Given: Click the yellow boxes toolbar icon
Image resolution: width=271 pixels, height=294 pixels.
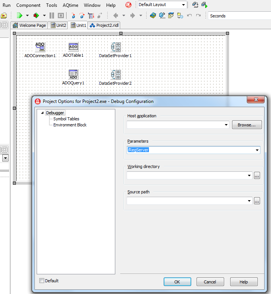Looking at the screenshot, I should click(180, 16).
